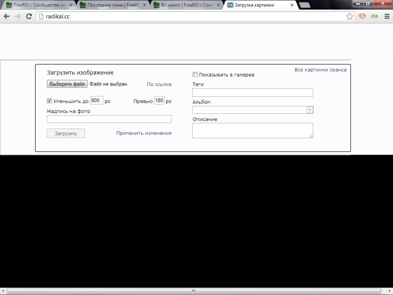The height and width of the screenshot is (295, 393).
Task: Reload the radikal.cc page
Action: [x=29, y=17]
